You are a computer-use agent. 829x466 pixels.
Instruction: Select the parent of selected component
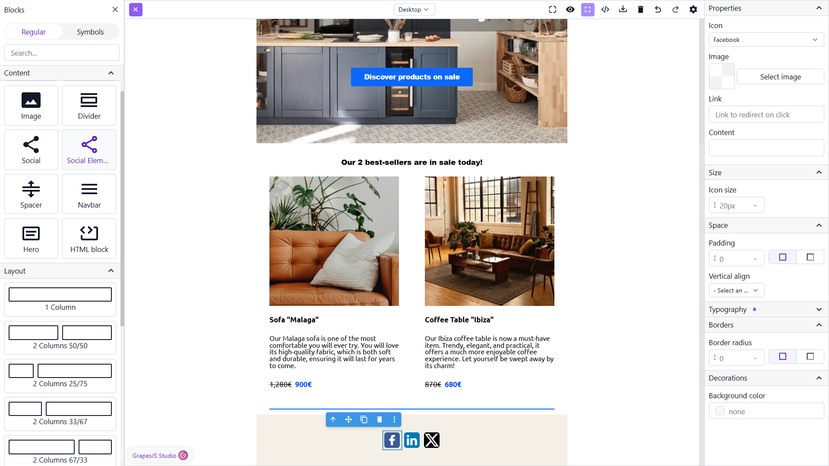tap(333, 419)
